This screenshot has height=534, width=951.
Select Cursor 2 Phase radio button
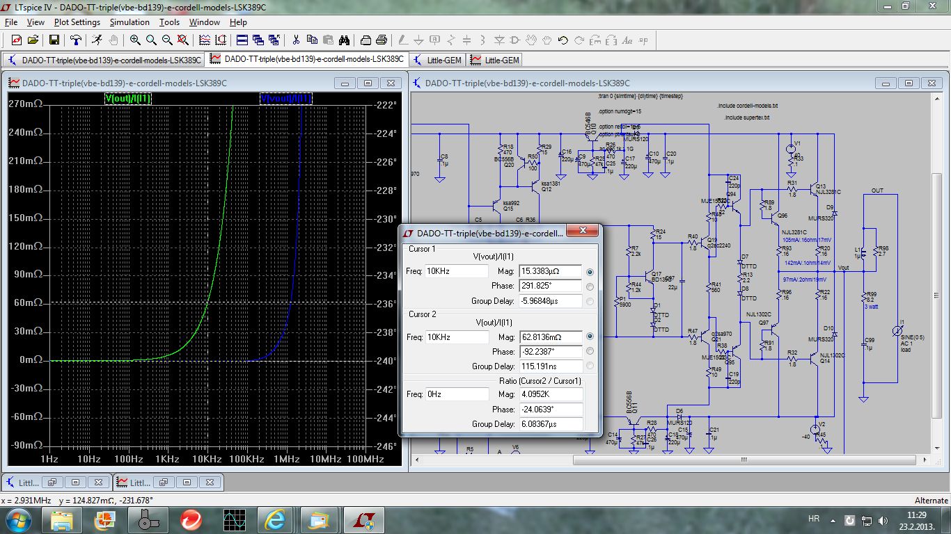point(590,351)
